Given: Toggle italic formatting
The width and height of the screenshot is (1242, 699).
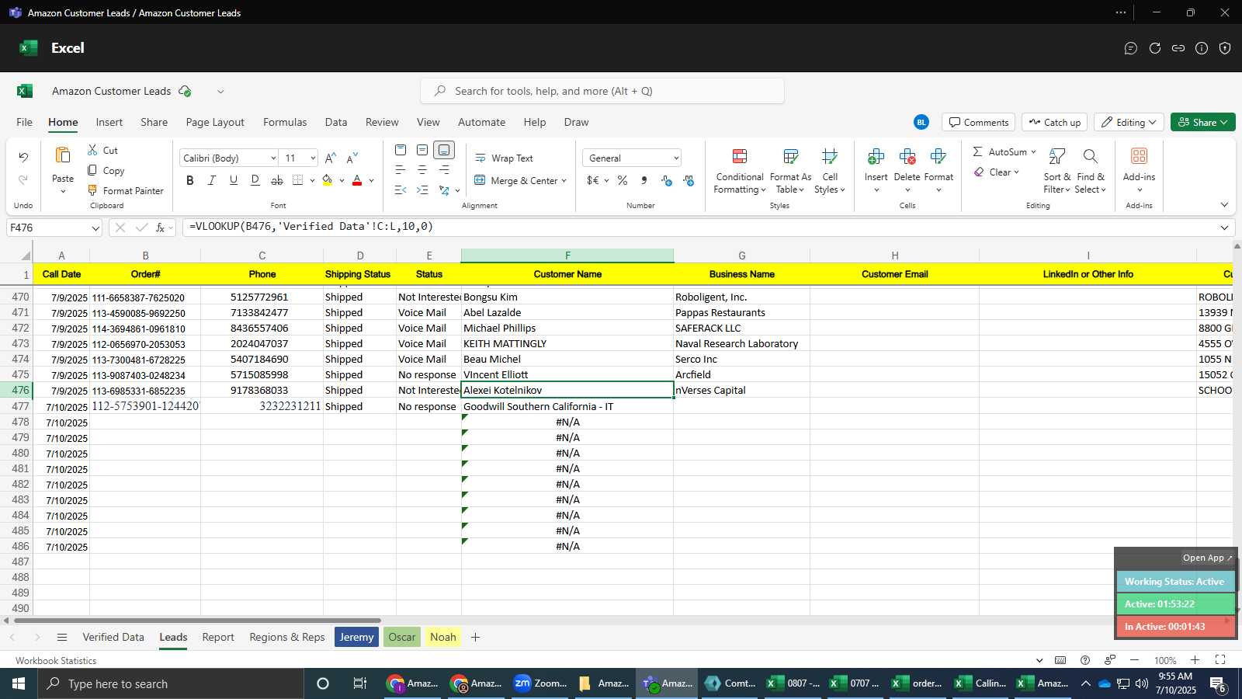Looking at the screenshot, I should point(212,180).
